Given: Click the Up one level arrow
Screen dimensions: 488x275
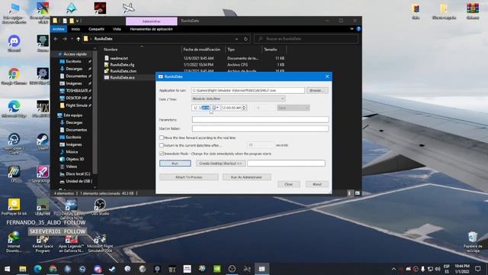Looking at the screenshot, I should click(79, 39).
